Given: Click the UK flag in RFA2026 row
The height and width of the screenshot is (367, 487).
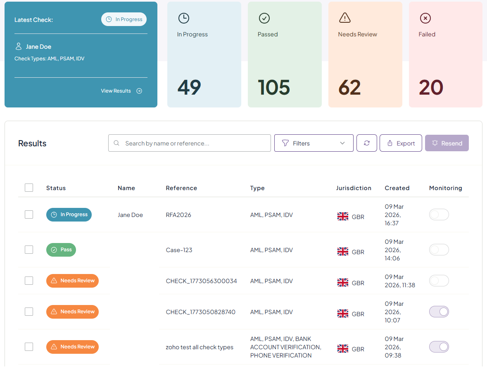Looking at the screenshot, I should point(342,216).
